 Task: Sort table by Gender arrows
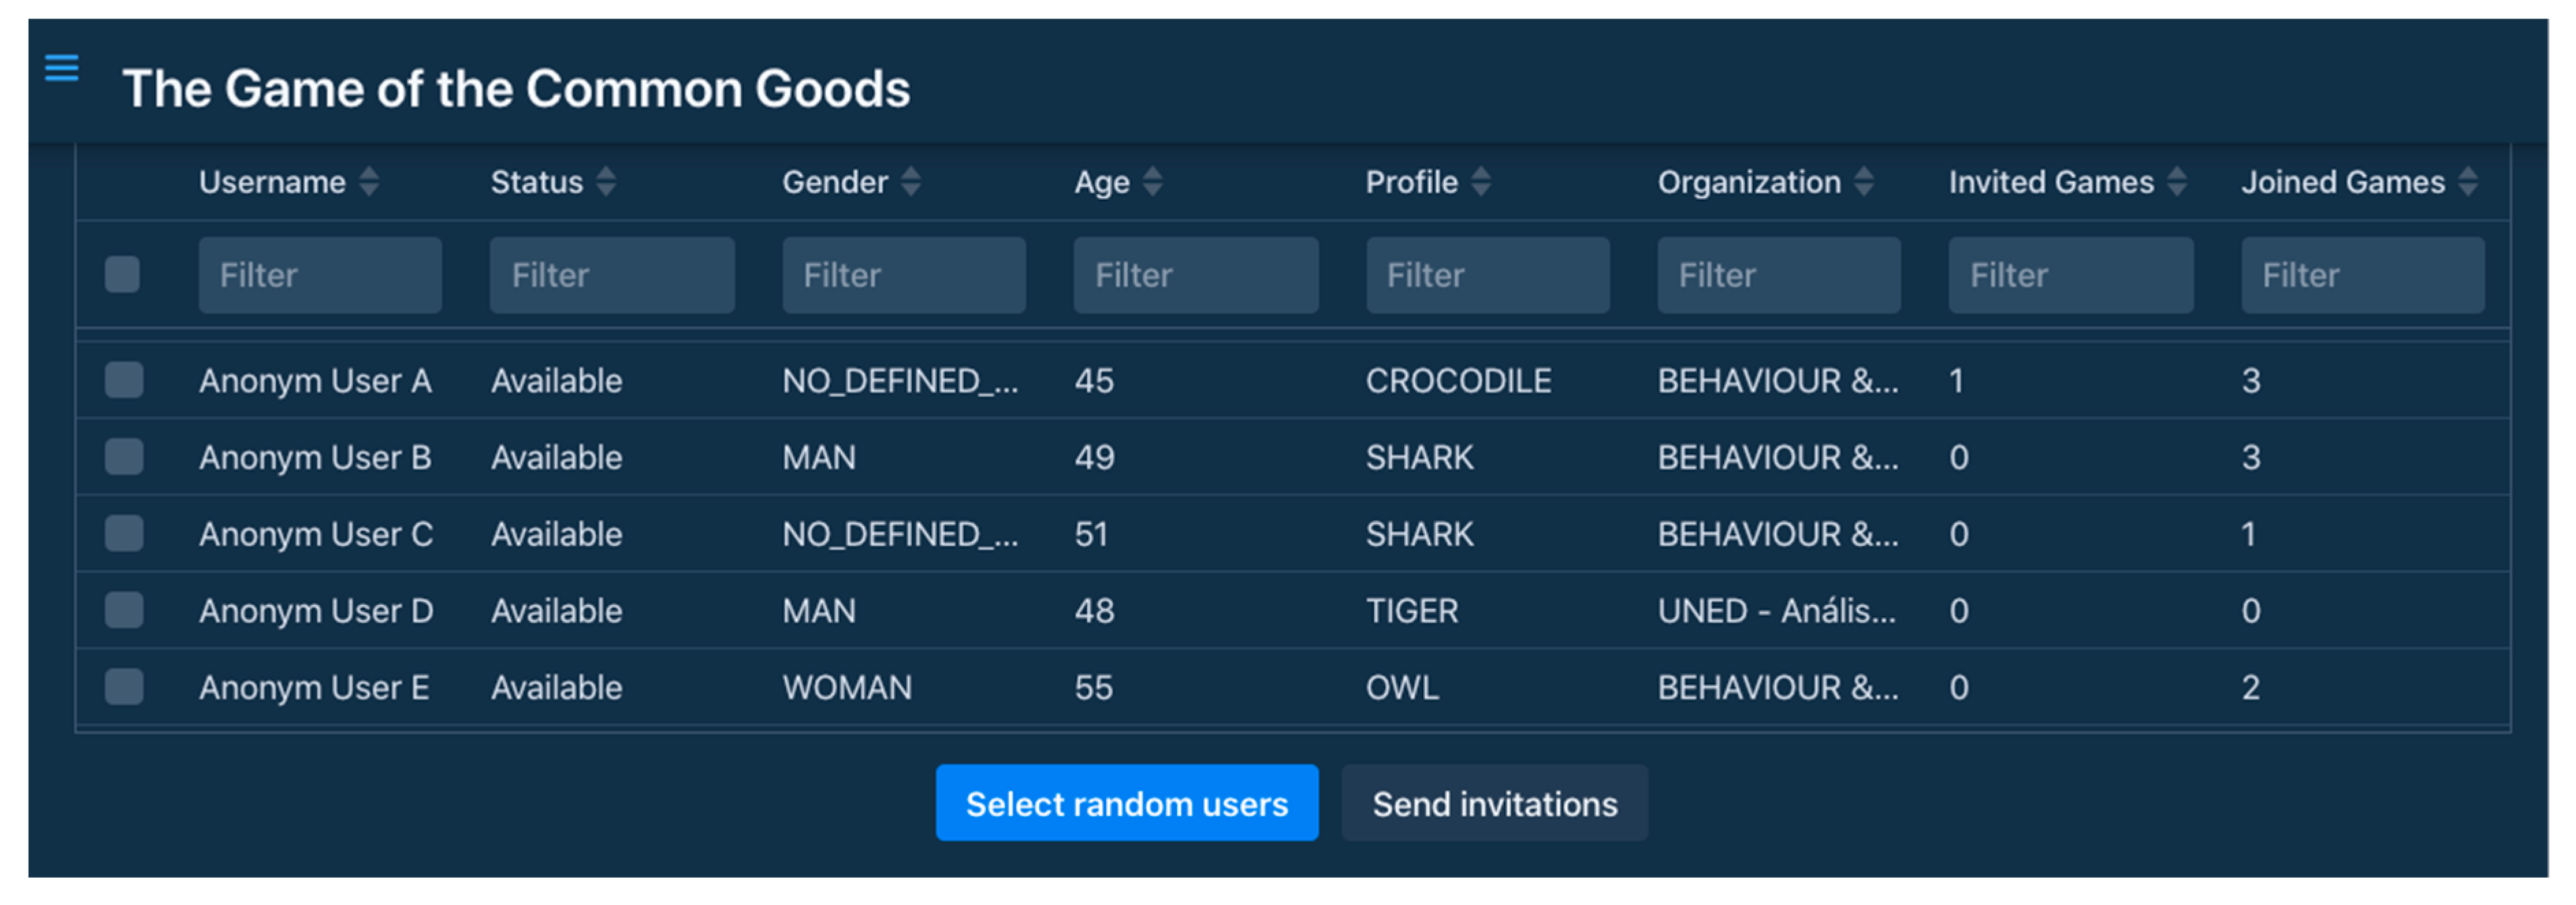pyautogui.click(x=910, y=182)
